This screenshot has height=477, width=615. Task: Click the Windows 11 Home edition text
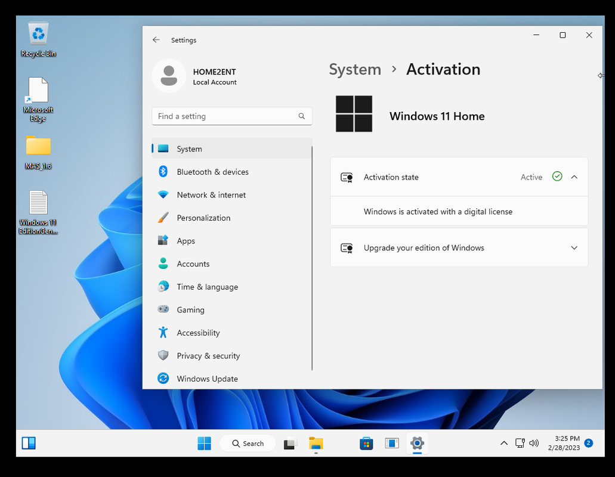pos(437,116)
